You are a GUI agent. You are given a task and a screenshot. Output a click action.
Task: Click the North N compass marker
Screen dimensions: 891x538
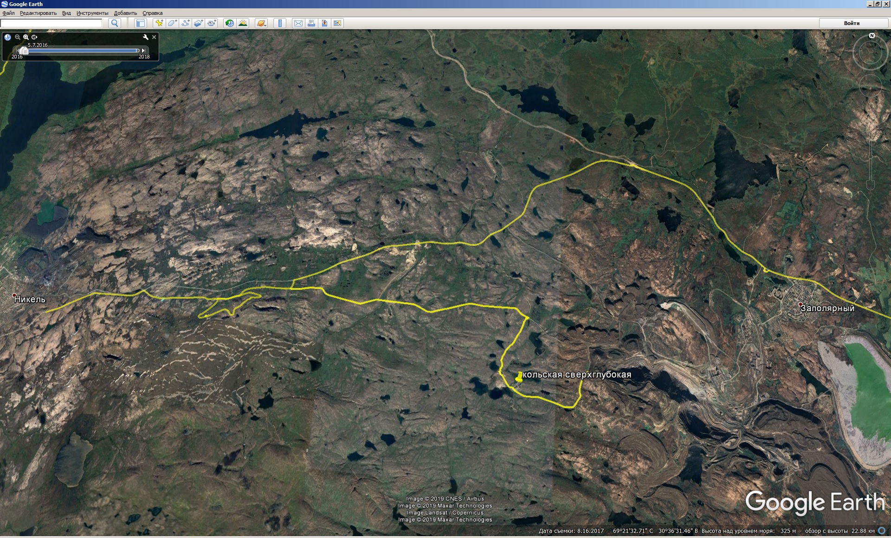pos(872,36)
